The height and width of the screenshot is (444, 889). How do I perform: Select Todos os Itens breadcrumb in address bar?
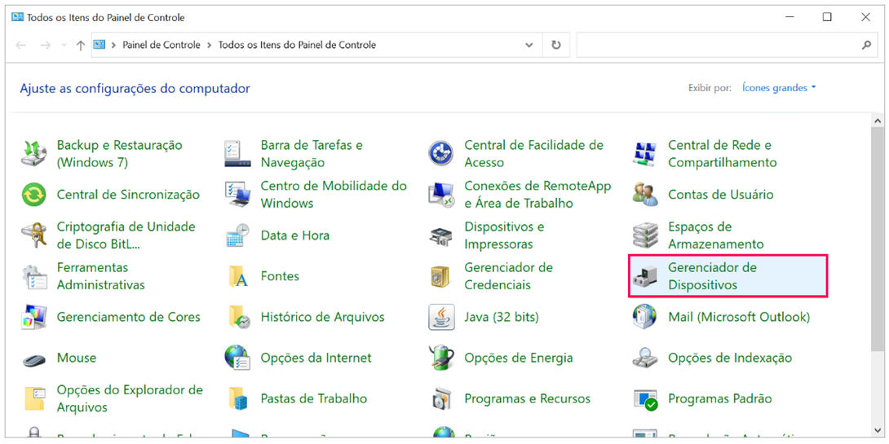(297, 46)
